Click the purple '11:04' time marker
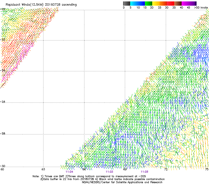Screen dimensions: 209x184 point(69,172)
